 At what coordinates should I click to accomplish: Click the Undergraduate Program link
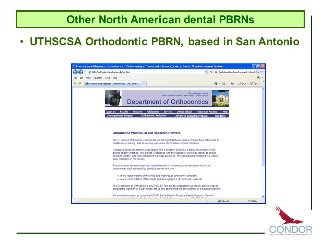point(120,116)
